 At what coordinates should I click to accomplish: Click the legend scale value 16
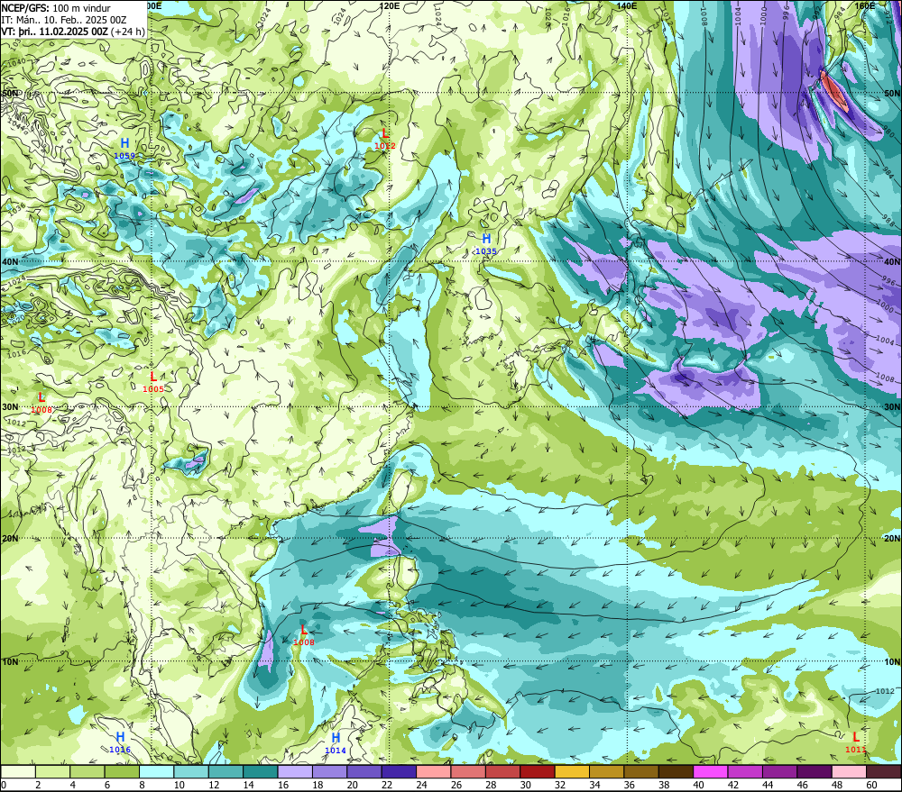(283, 785)
